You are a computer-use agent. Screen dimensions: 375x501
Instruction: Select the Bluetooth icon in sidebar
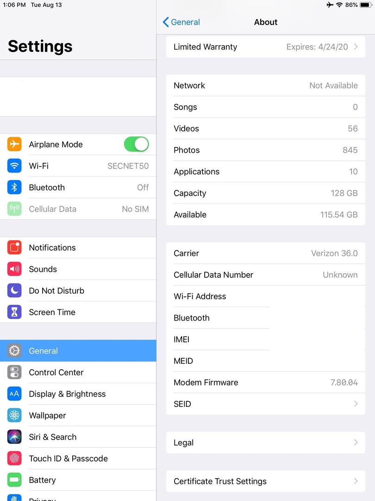pos(14,187)
